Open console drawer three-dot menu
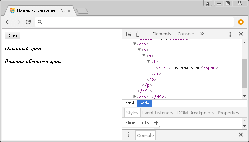The height and width of the screenshot is (142, 249). click(129, 135)
